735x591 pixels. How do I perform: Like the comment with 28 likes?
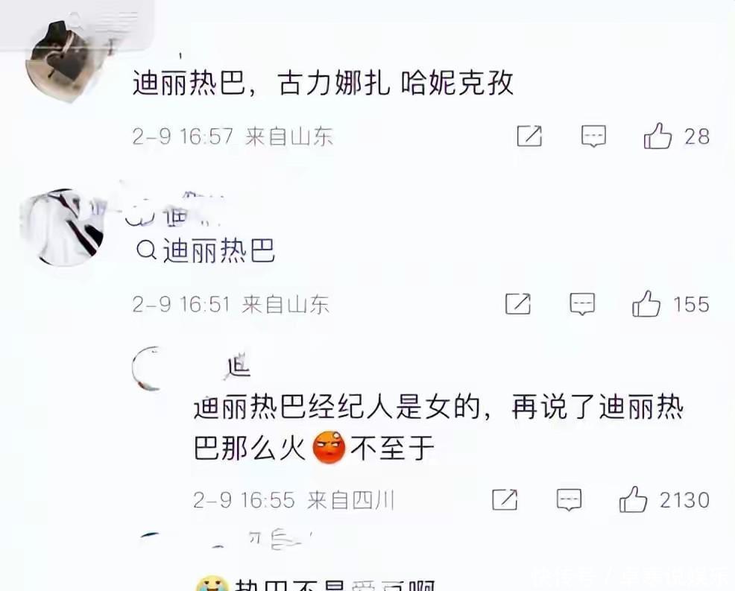pos(657,136)
